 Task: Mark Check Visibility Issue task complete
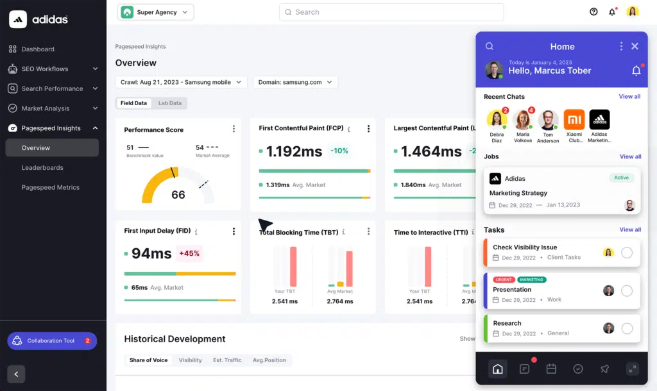[x=627, y=253]
